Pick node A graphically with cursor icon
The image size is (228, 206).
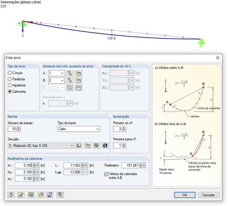pos(70,73)
